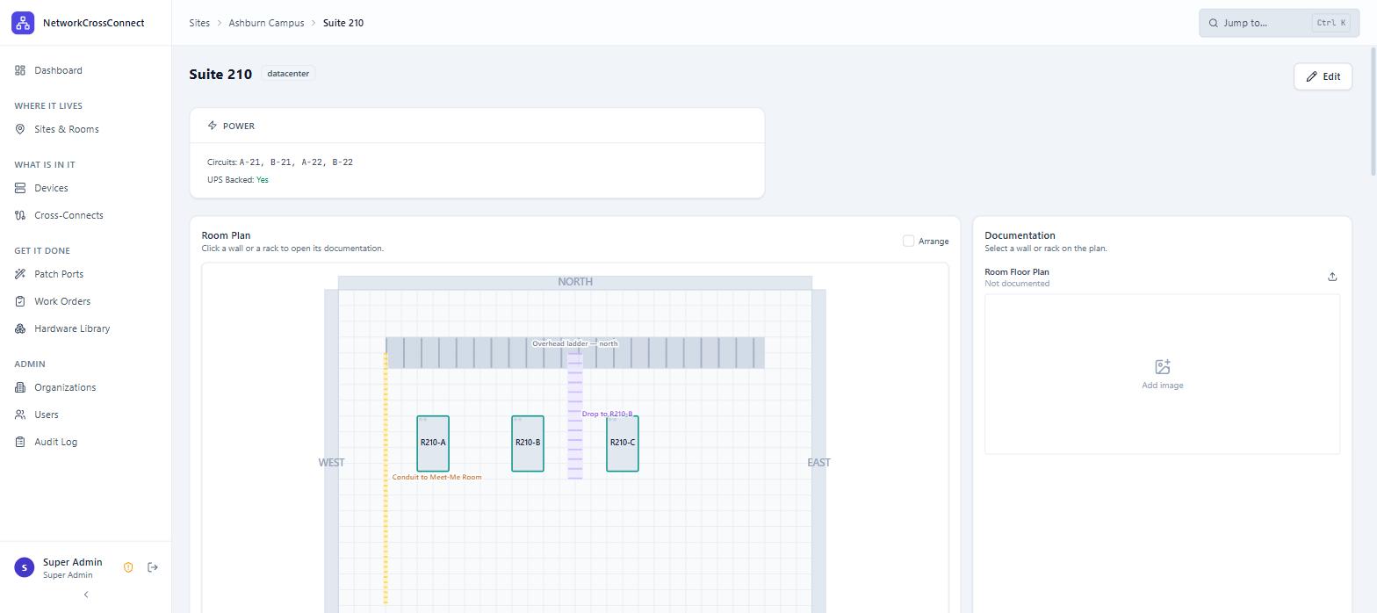Select rack R210-C on the plan

coord(623,444)
